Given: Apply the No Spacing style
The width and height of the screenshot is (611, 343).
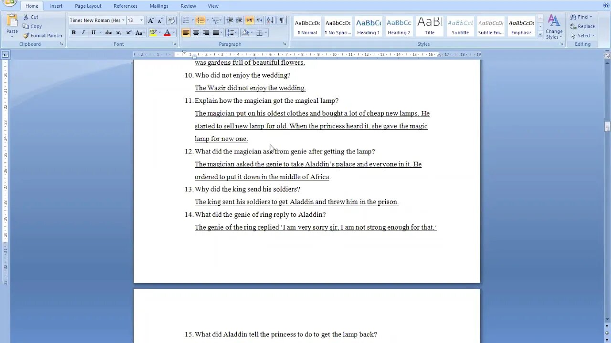Looking at the screenshot, I should click(x=338, y=27).
